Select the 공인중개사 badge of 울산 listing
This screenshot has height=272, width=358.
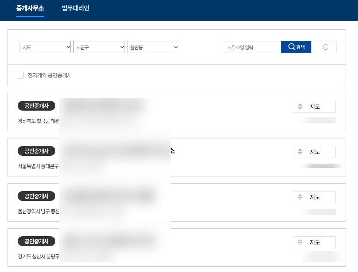coord(36,196)
